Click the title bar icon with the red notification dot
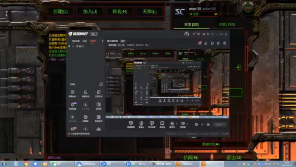The image size is (296, 167). click(x=194, y=34)
